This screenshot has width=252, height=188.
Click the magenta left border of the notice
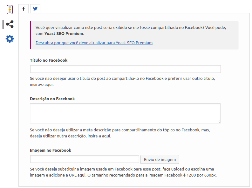click(x=31, y=35)
